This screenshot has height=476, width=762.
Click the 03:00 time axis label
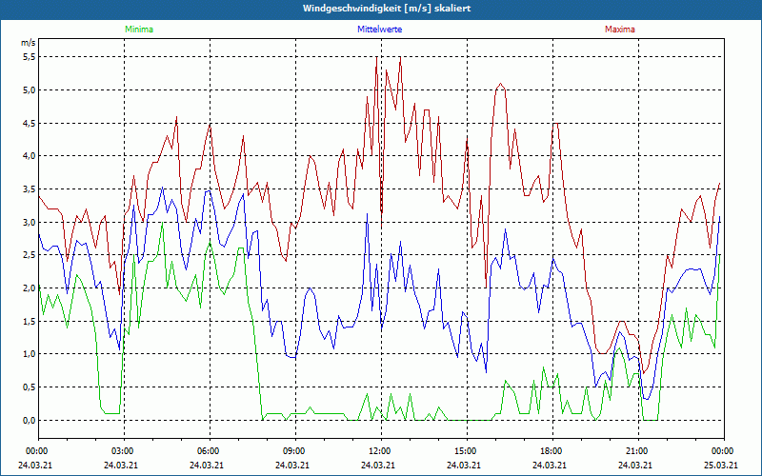pyautogui.click(x=123, y=450)
